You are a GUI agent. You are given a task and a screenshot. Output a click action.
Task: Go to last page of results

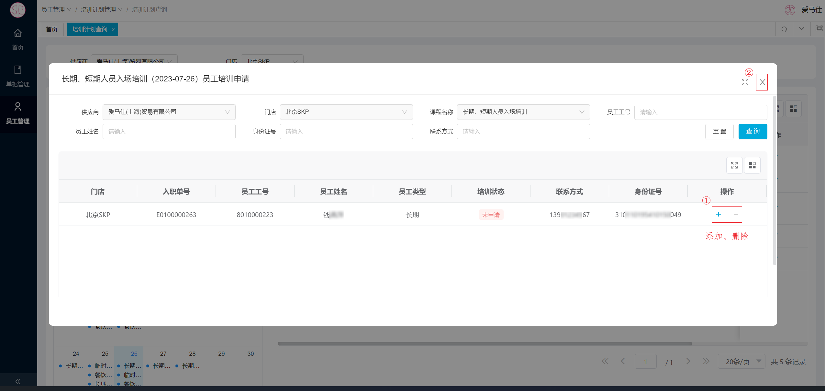(x=706, y=362)
